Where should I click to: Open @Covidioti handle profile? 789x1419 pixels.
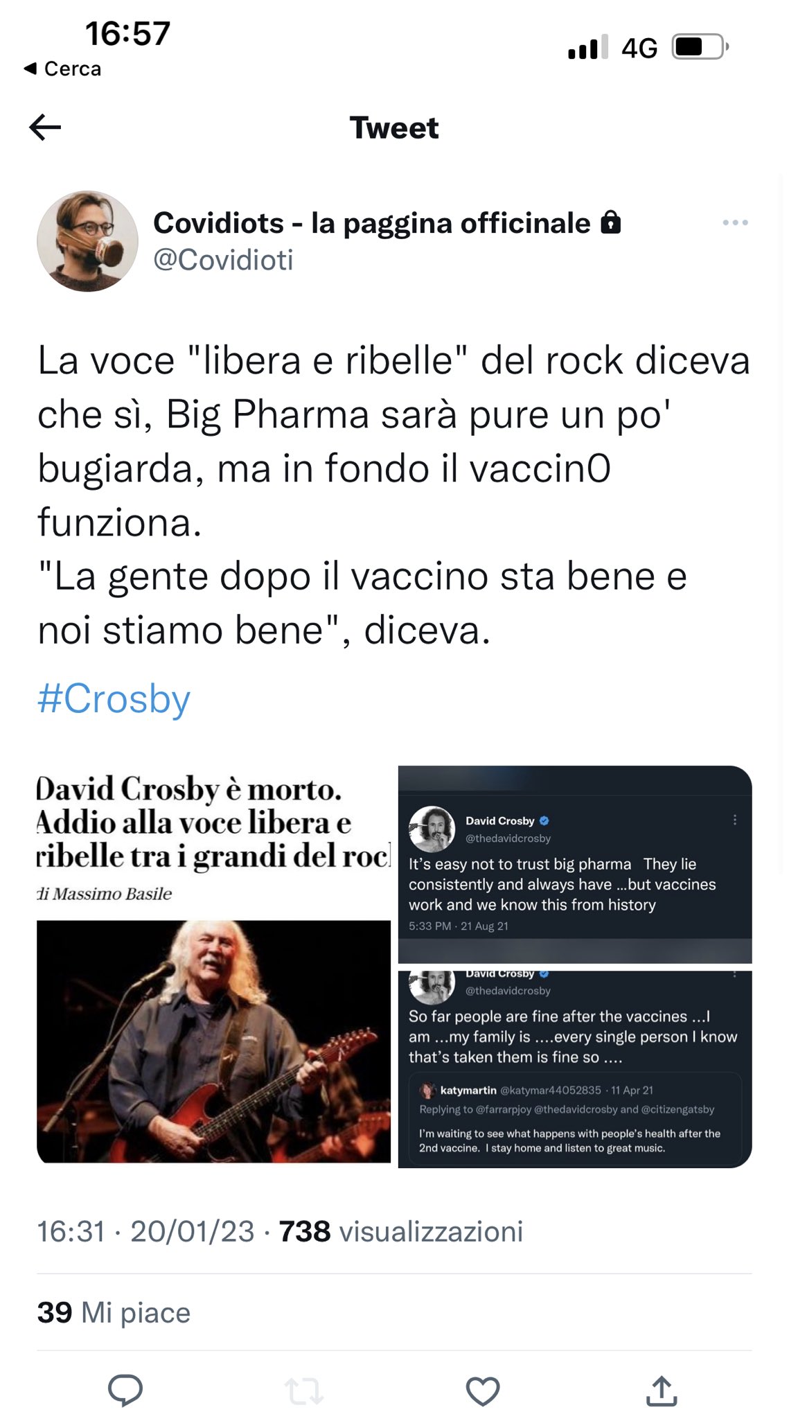click(223, 261)
